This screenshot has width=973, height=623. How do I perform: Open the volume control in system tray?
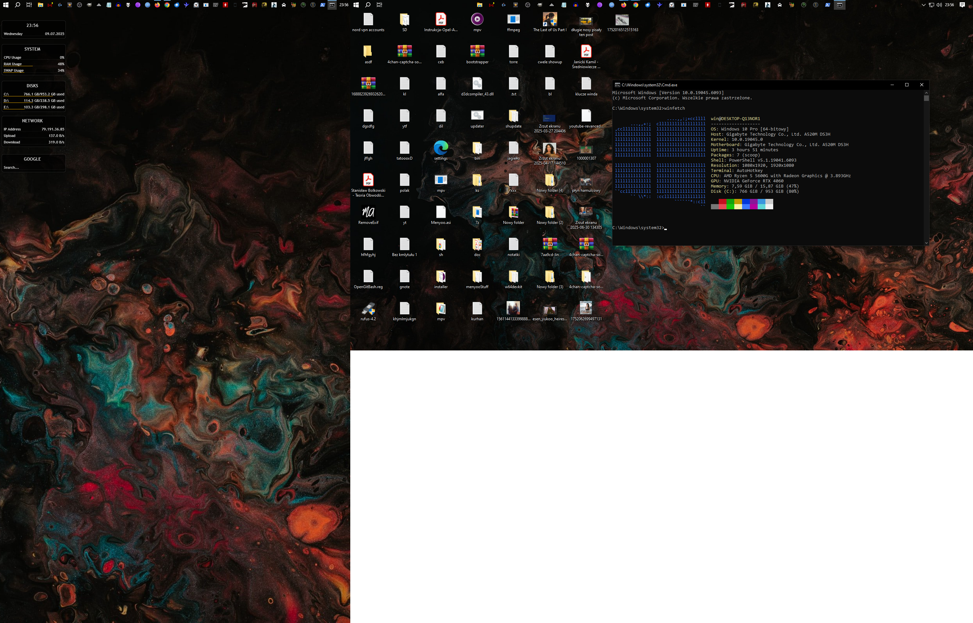click(939, 5)
